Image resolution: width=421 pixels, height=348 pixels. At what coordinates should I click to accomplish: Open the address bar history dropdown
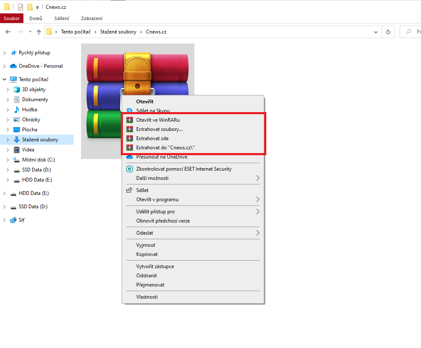(x=375, y=32)
